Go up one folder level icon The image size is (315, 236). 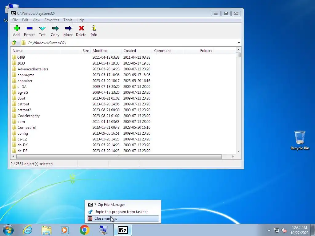(14, 43)
